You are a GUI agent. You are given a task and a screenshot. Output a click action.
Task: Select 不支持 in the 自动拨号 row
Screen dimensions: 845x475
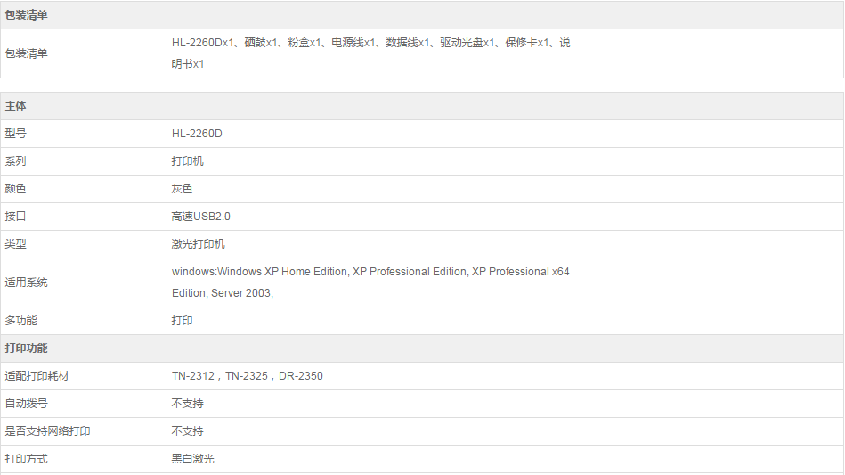click(188, 404)
